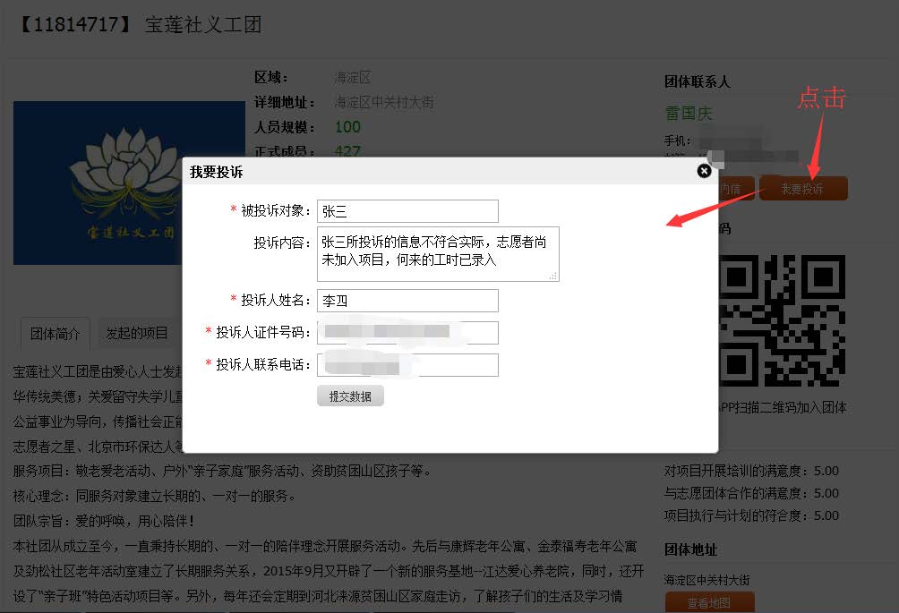This screenshot has width=899, height=613.
Task: Click the 区域 value 海淀区
Action: [x=353, y=77]
